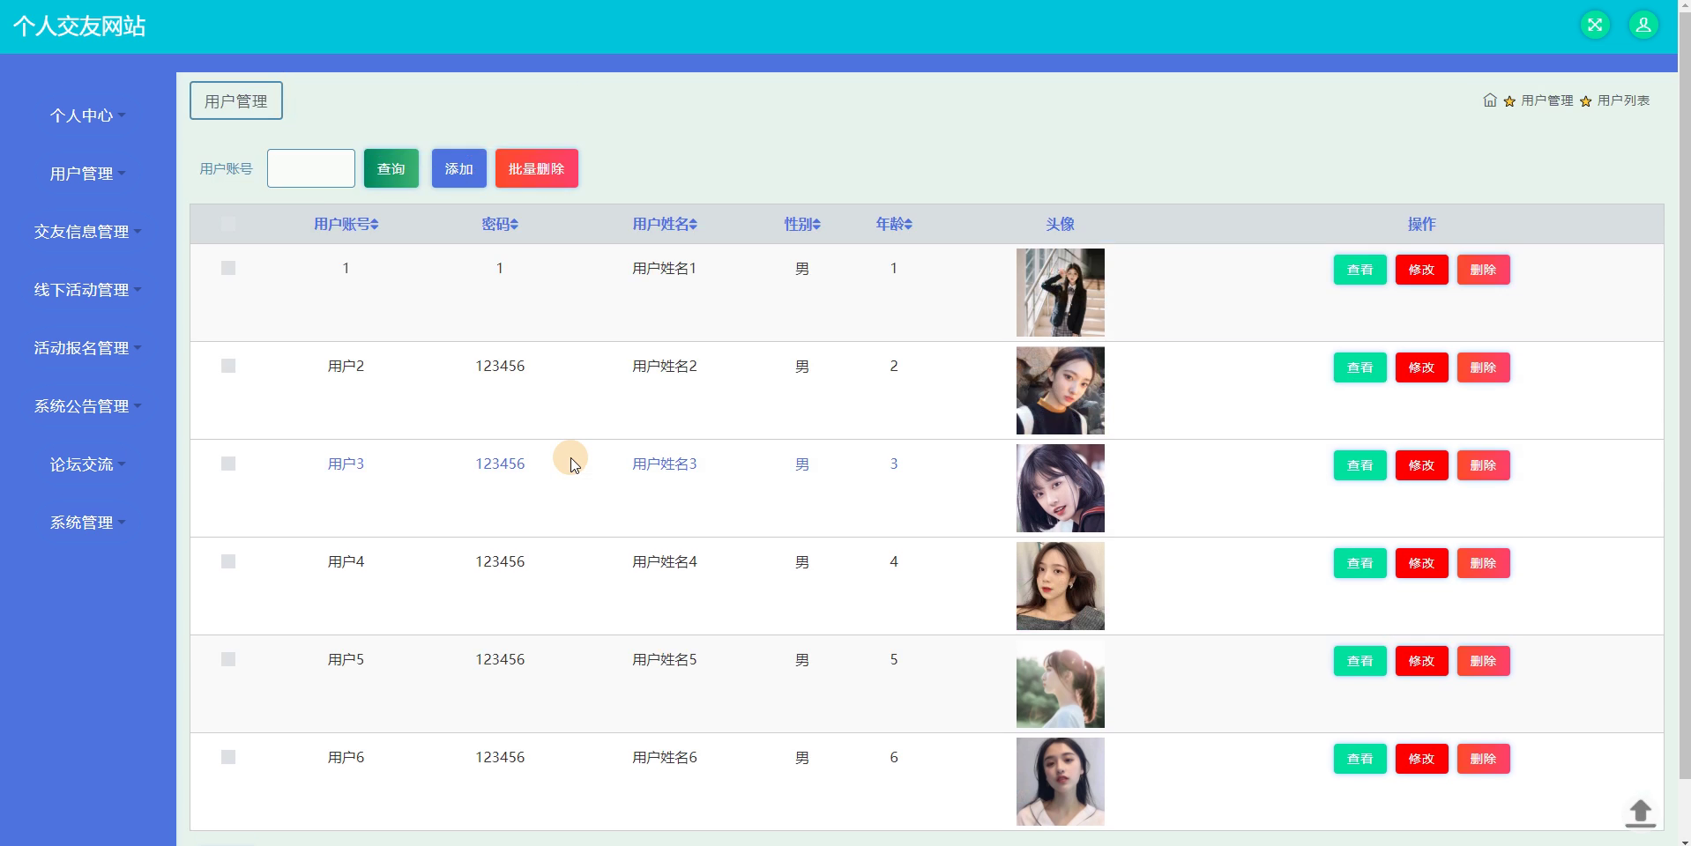1691x846 pixels.
Task: View 用户6 details via 查看
Action: tap(1360, 759)
